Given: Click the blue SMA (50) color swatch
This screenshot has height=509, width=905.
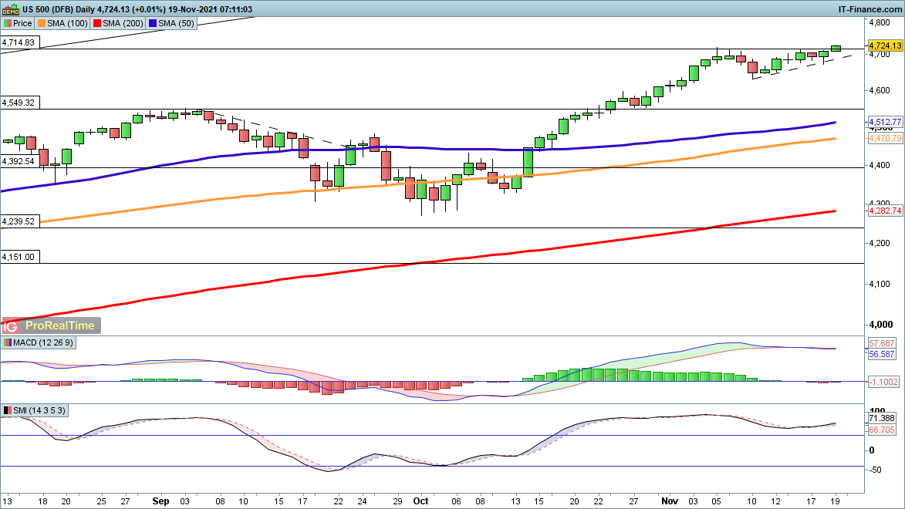Looking at the screenshot, I should tap(151, 23).
